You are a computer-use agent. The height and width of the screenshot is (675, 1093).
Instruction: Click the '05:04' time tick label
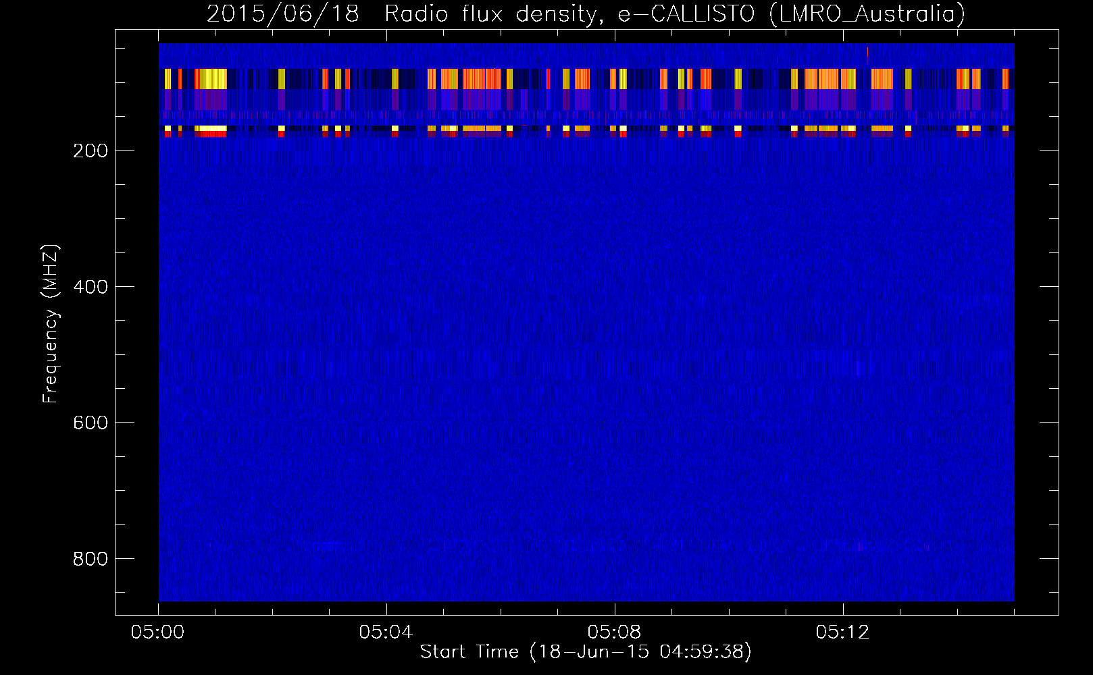pos(386,632)
